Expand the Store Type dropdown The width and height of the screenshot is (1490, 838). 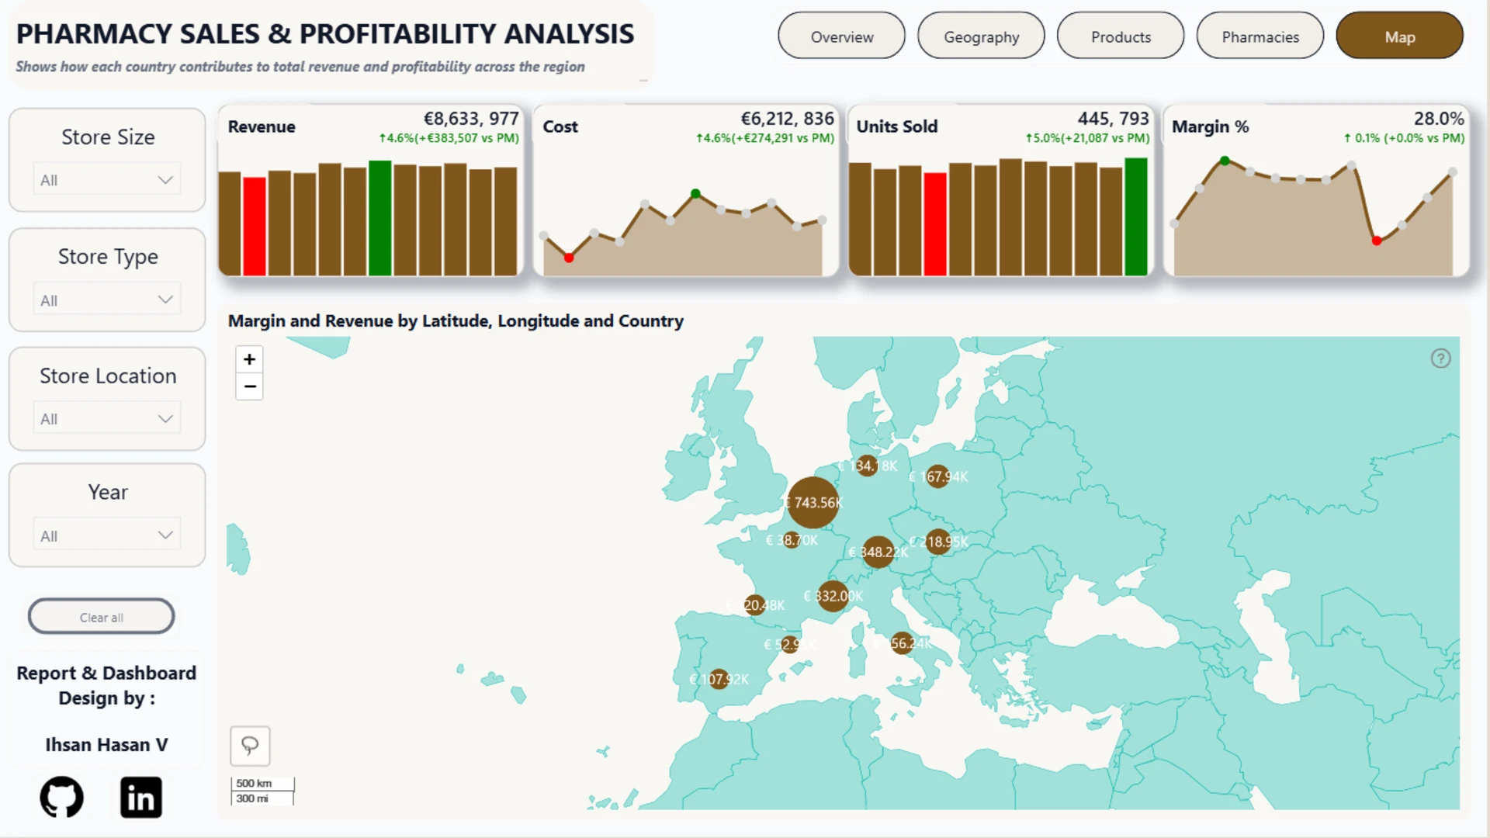(107, 300)
